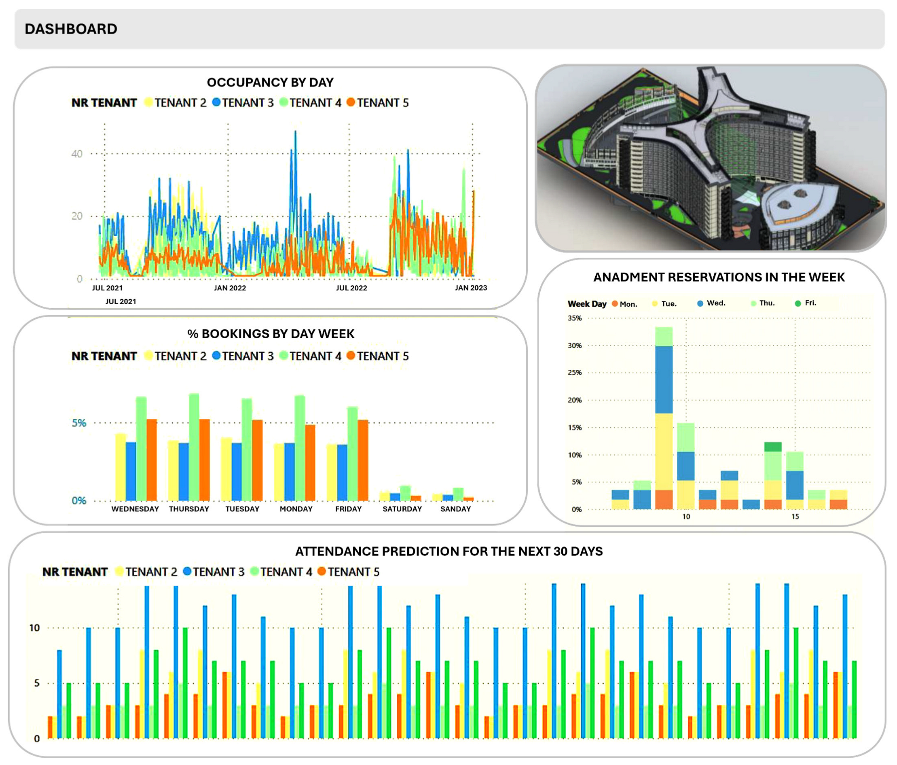Select Tenant 4 legend dot in Bookings chart

point(283,356)
